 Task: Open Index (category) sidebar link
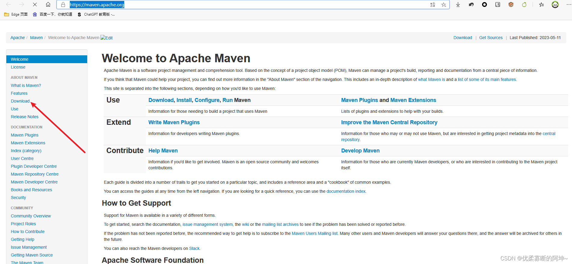26,151
